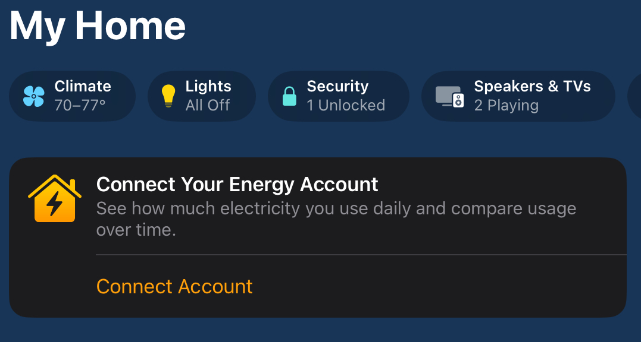Image resolution: width=641 pixels, height=342 pixels.
Task: Tap the yellow lightbulb Lights icon
Action: [168, 96]
